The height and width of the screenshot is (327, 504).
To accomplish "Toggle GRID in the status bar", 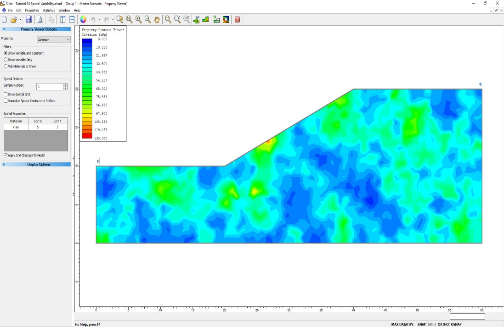I will (x=432, y=324).
